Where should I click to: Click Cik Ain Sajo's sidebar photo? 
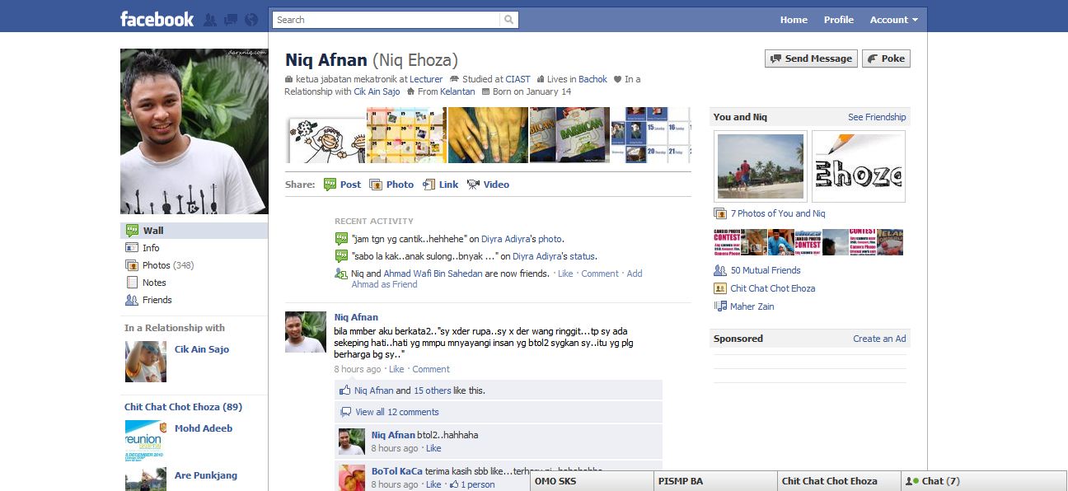pyautogui.click(x=145, y=362)
